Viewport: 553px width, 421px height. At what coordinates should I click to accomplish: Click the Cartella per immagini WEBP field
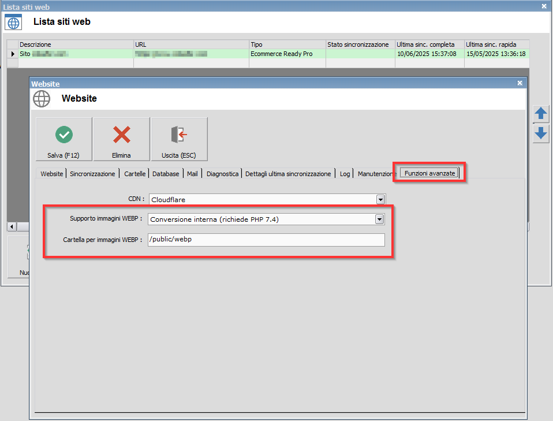266,240
